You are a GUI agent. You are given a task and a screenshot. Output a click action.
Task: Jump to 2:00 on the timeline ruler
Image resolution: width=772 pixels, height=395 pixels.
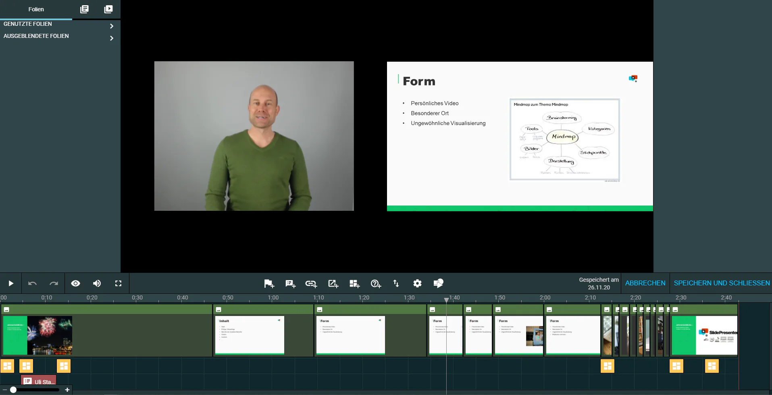(545, 298)
